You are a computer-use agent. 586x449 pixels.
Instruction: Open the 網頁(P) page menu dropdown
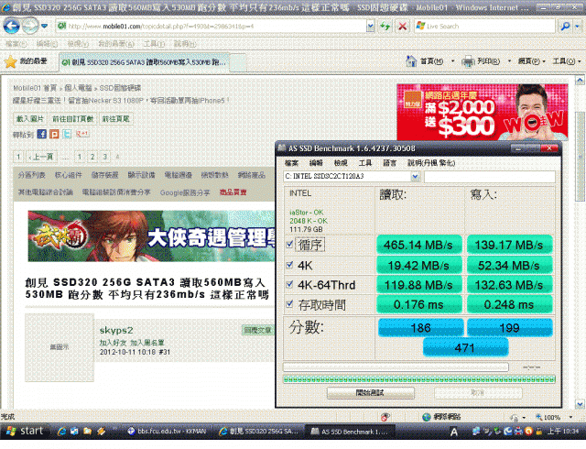pyautogui.click(x=531, y=61)
